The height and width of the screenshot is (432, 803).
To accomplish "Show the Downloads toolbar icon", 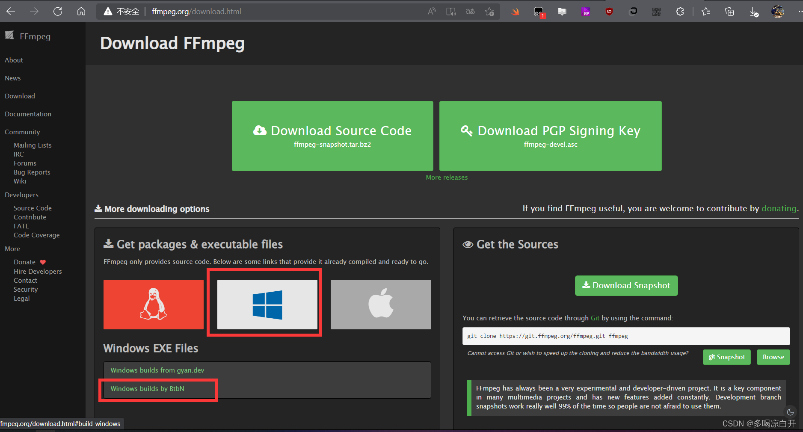I will coord(754,12).
